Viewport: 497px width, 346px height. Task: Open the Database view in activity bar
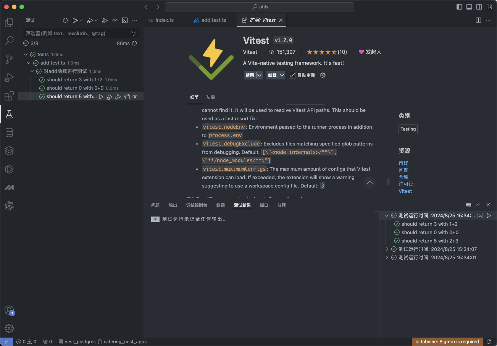click(x=9, y=133)
